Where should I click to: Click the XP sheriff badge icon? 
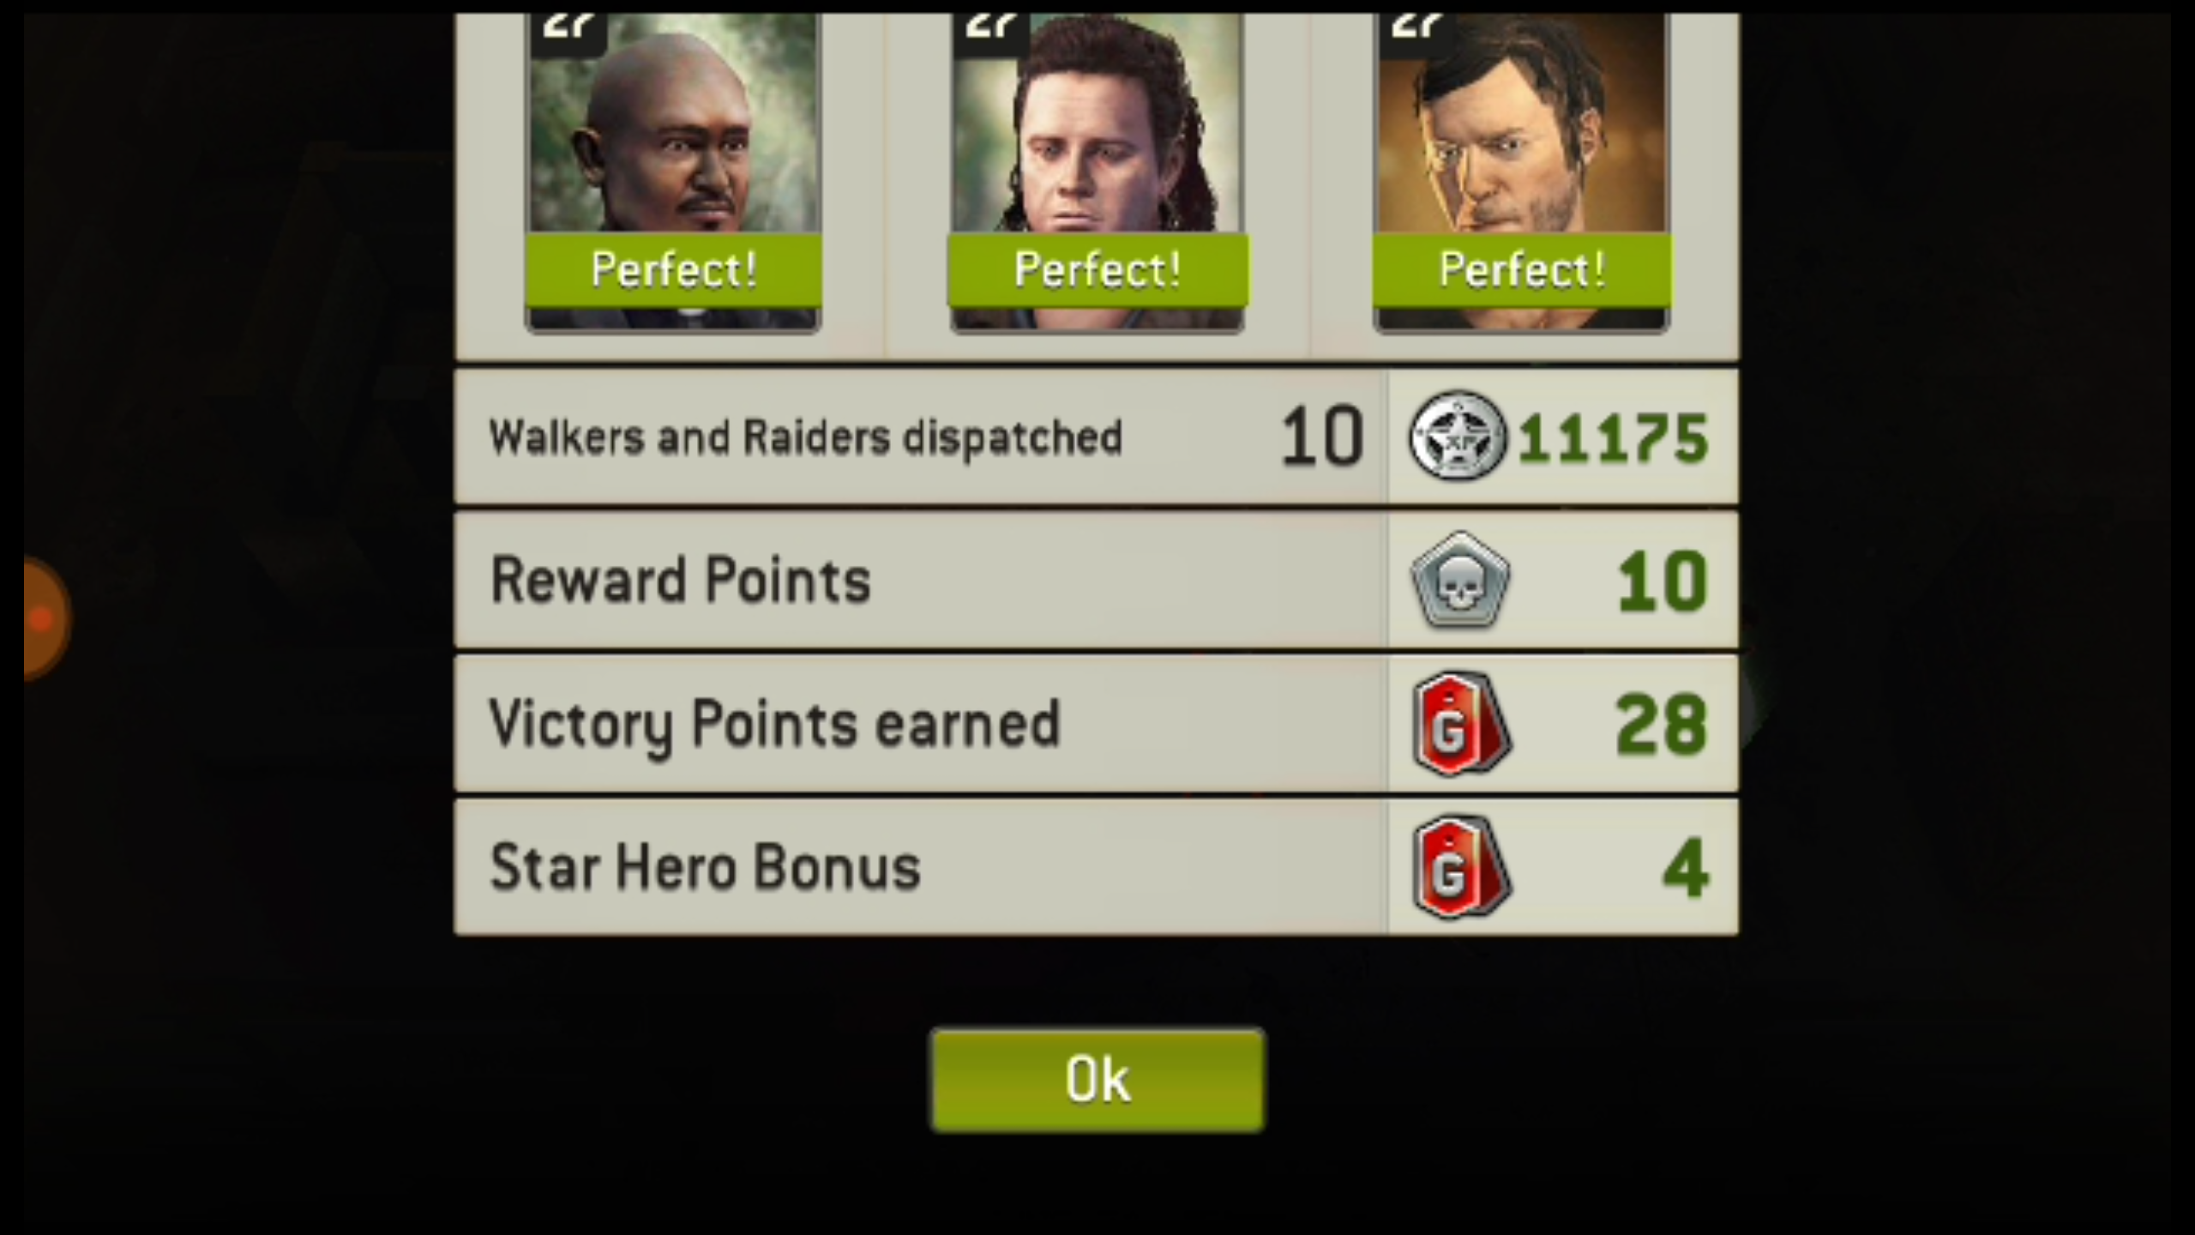point(1457,436)
